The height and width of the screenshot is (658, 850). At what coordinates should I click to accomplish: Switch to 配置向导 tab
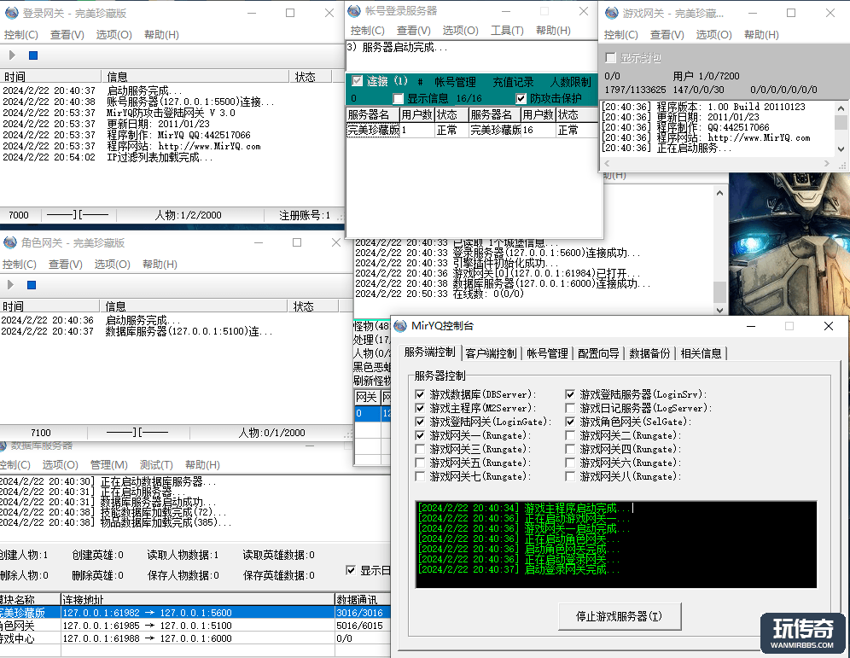pos(598,353)
